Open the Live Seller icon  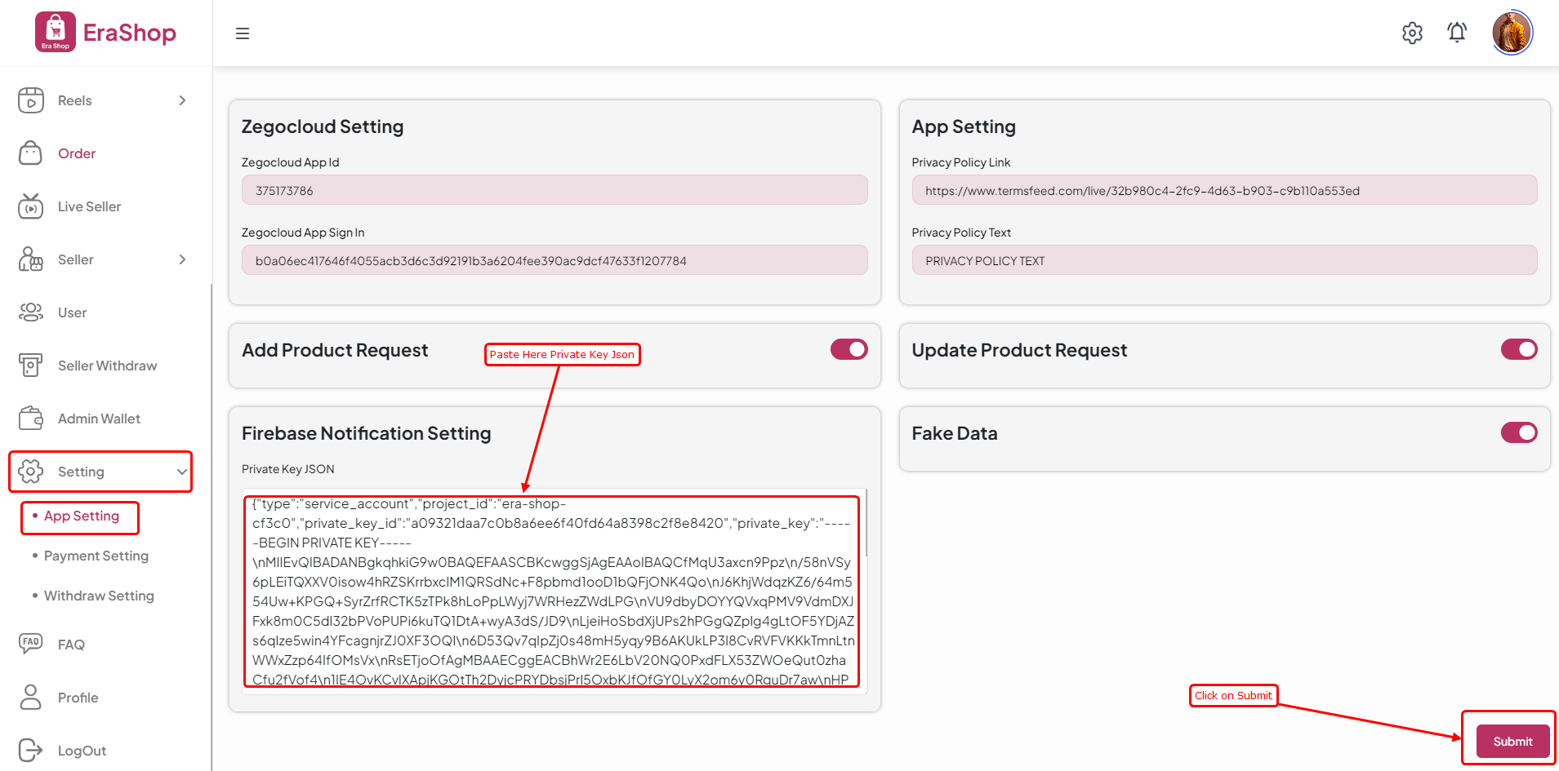31,206
